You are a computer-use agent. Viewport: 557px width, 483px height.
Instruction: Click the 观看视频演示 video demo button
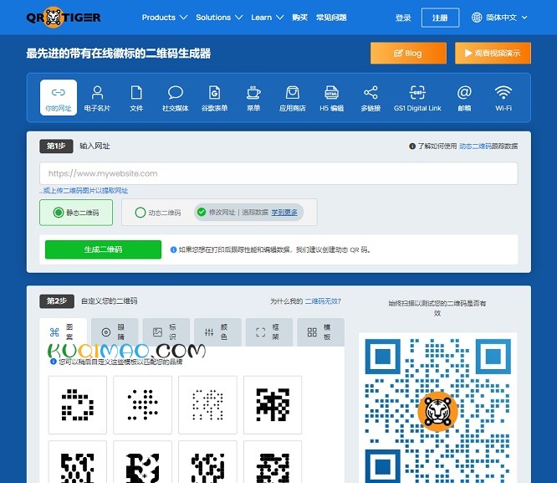click(x=493, y=54)
